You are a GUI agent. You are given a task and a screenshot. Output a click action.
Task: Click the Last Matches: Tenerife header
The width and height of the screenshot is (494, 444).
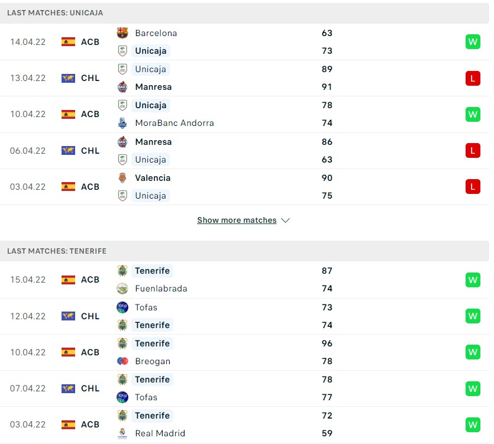57,251
